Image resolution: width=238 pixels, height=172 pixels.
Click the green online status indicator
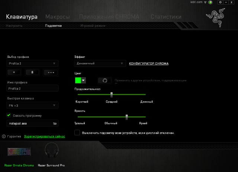tap(210, 3)
